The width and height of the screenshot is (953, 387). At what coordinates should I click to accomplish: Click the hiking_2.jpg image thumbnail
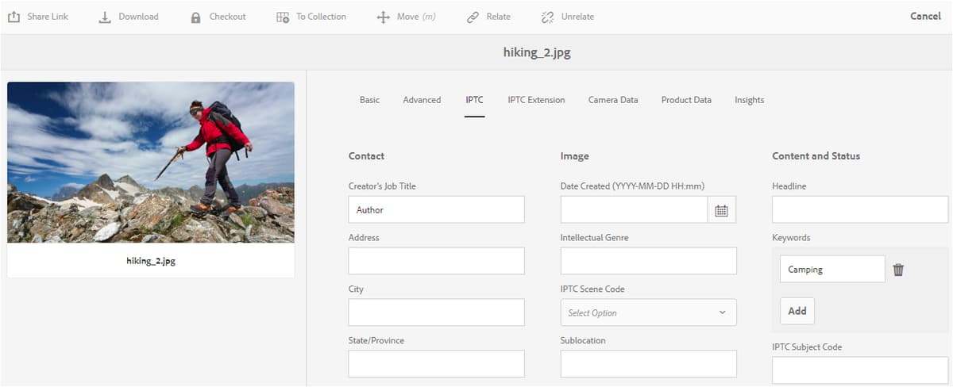click(x=151, y=162)
